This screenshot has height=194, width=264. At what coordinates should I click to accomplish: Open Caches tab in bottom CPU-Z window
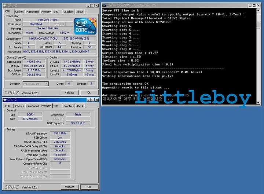(x=19, y=106)
